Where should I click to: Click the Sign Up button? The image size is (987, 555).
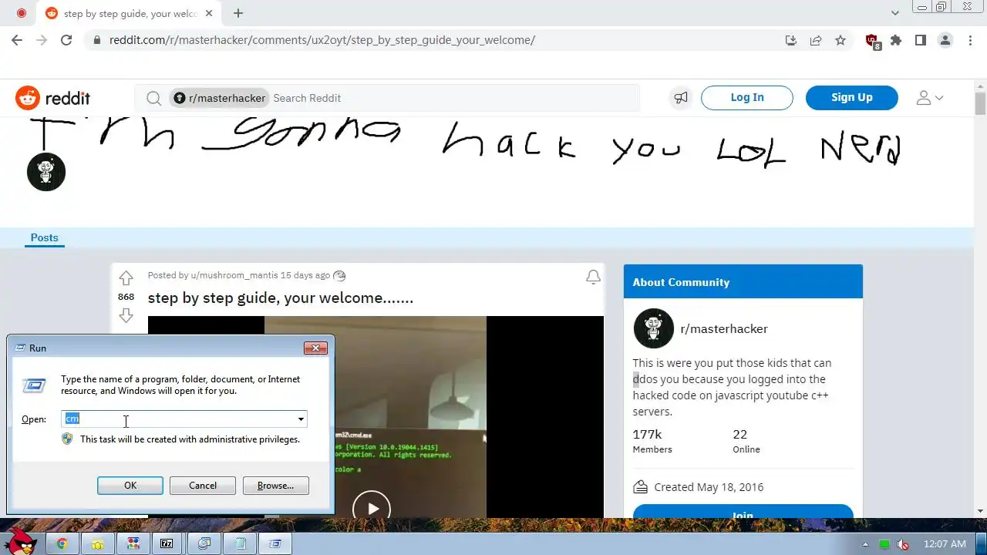click(x=852, y=97)
